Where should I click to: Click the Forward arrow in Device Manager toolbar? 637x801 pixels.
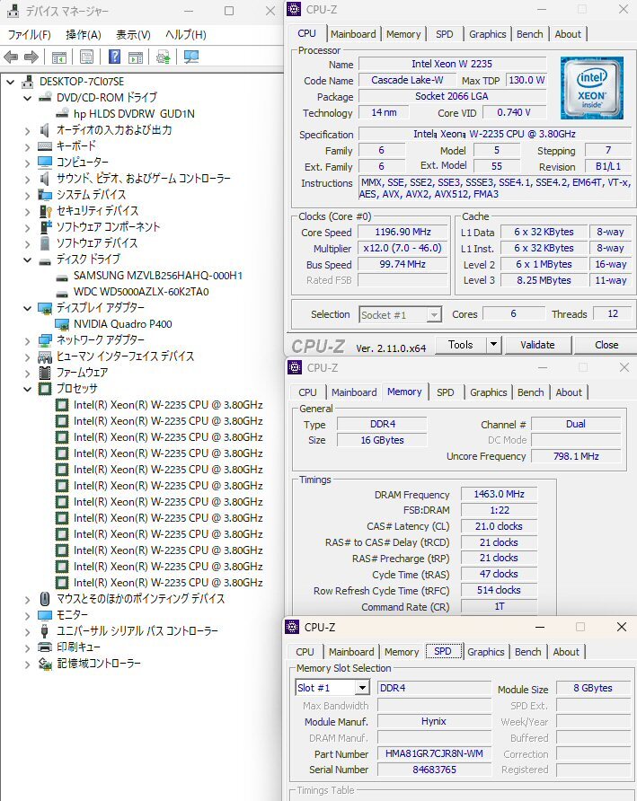pos(31,57)
